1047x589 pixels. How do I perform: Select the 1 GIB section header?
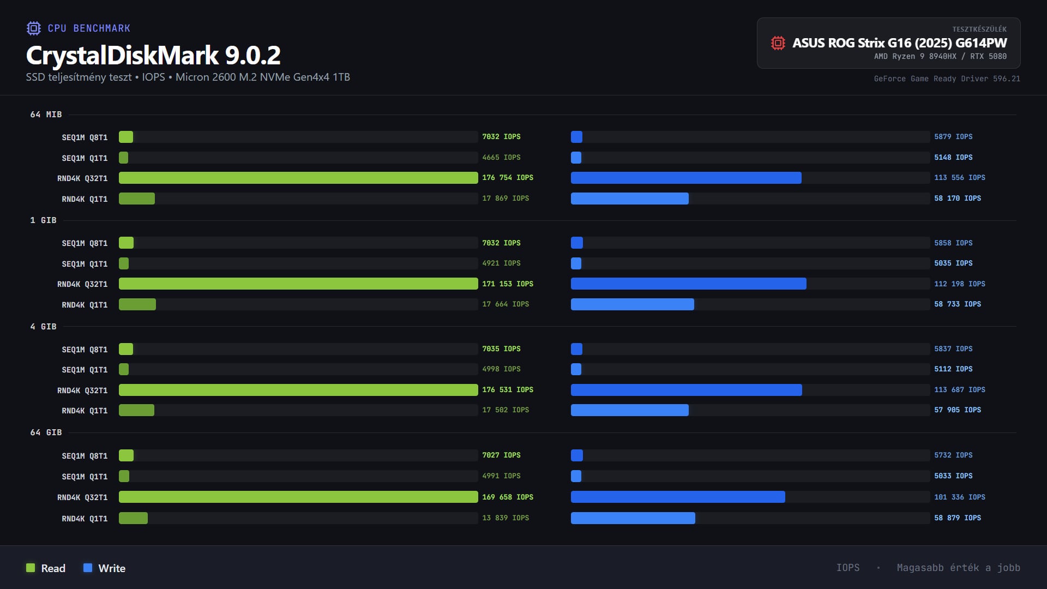(x=43, y=220)
